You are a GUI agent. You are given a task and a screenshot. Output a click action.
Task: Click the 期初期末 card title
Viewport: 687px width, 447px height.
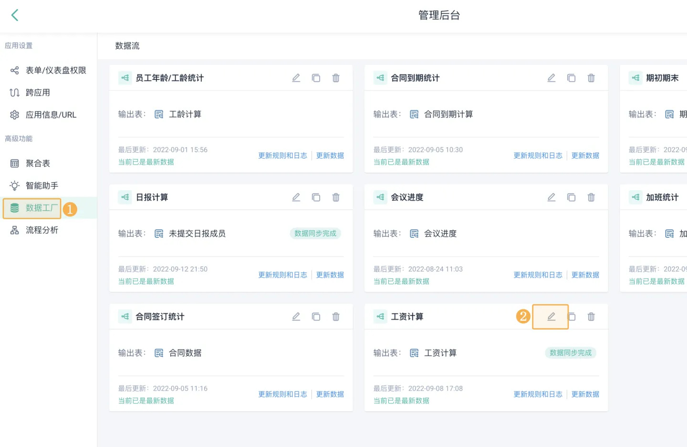pyautogui.click(x=662, y=78)
